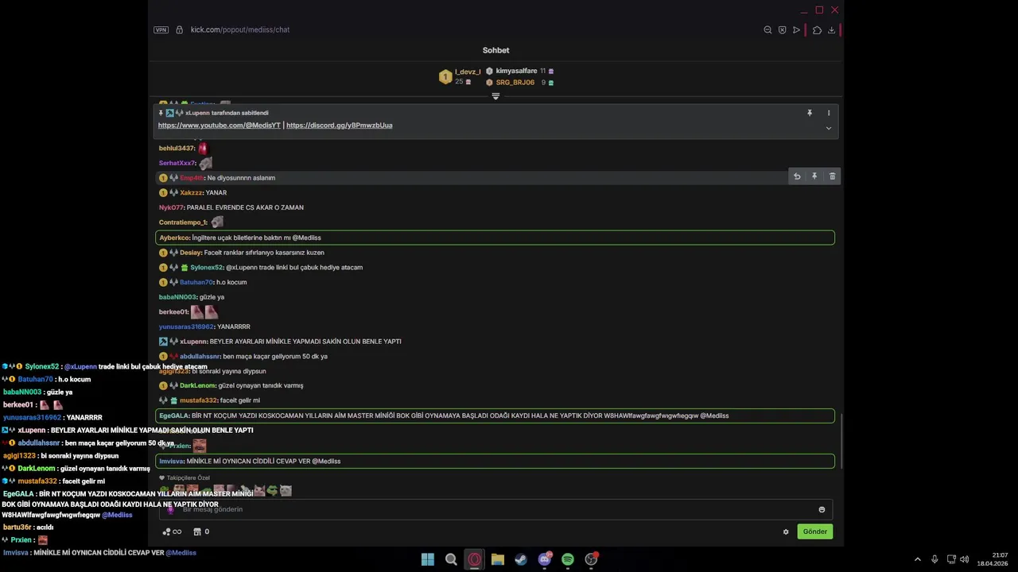This screenshot has width=1018, height=572.
Task: Click username Sylonex52 in popout chat
Action: coord(207,268)
